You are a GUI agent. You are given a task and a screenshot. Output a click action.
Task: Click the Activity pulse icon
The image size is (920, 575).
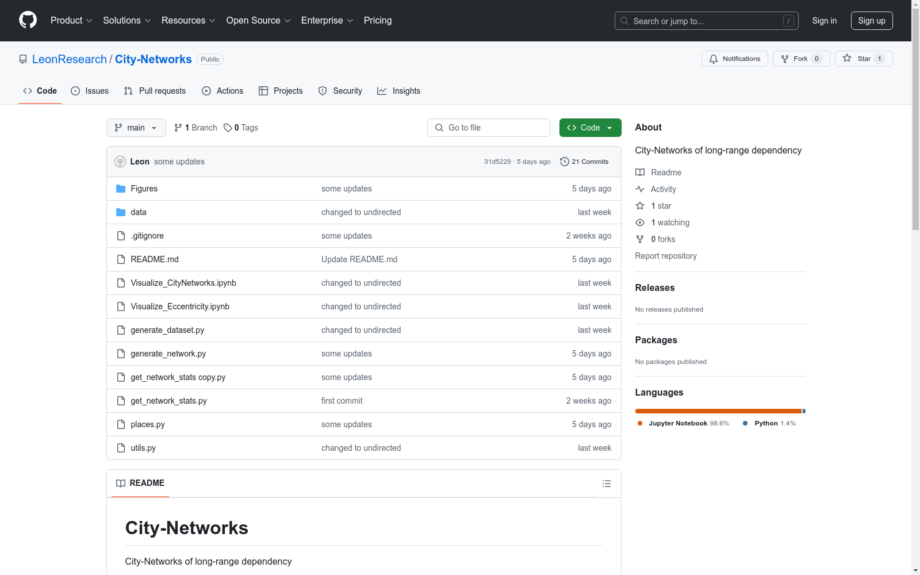tap(640, 189)
